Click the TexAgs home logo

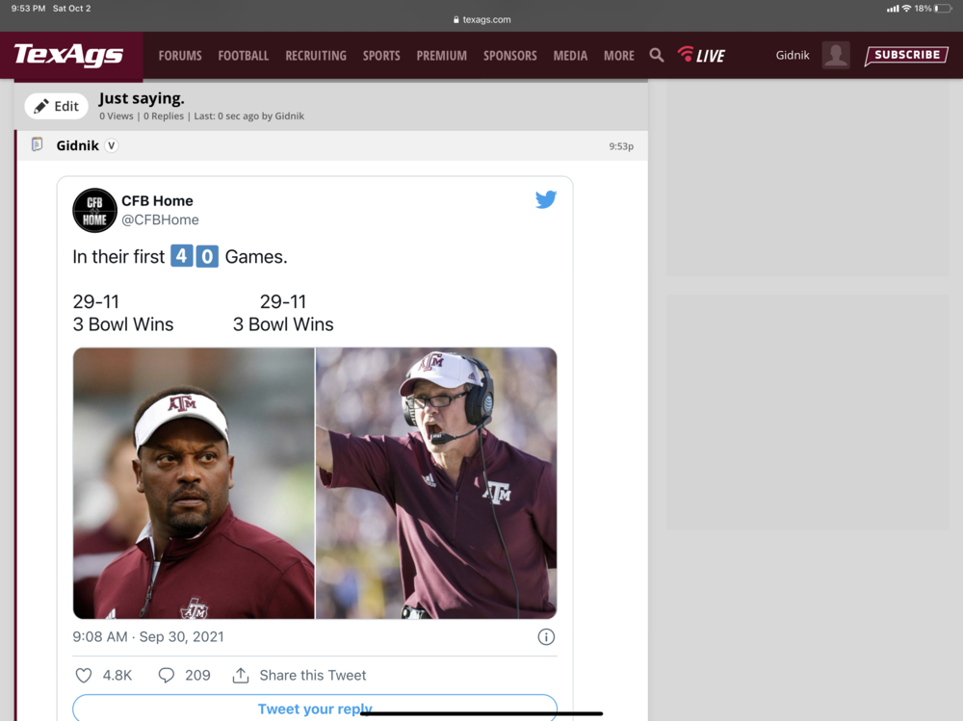click(x=68, y=55)
